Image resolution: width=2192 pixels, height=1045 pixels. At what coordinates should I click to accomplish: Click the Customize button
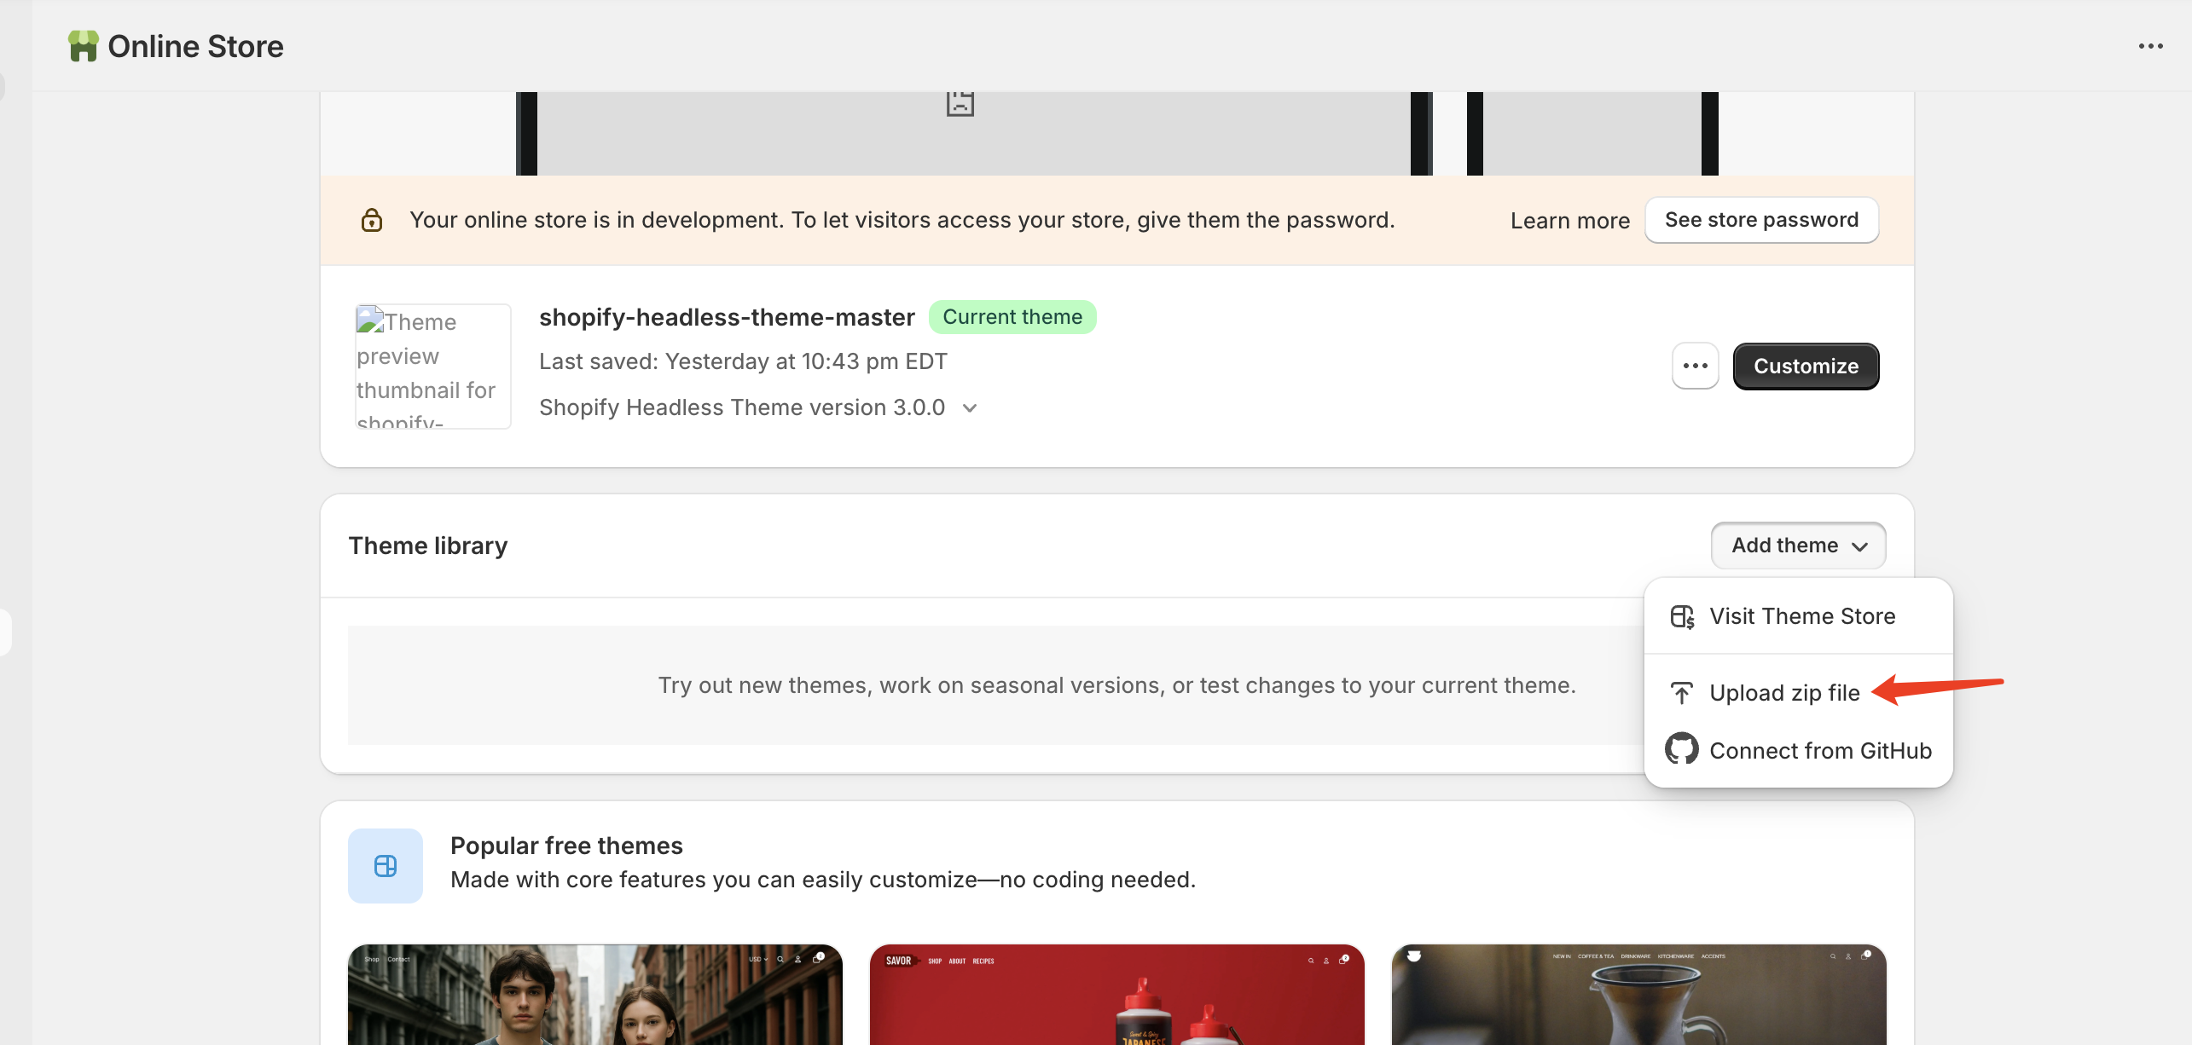click(1806, 367)
